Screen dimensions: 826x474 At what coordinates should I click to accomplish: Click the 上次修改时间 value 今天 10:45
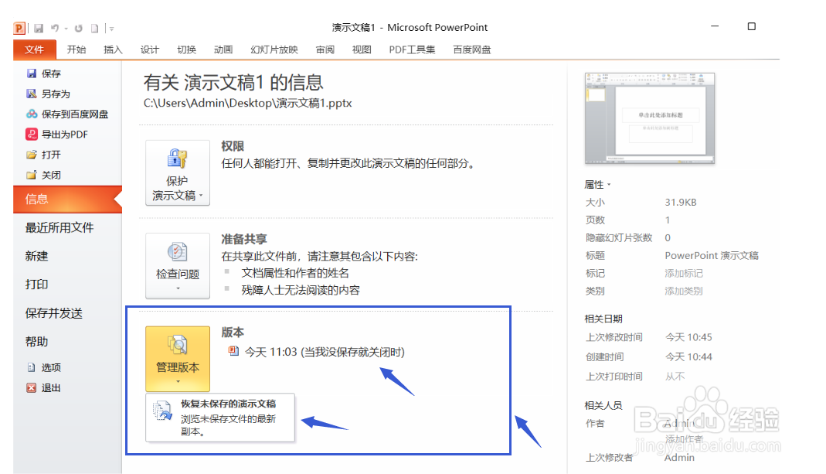click(x=688, y=337)
